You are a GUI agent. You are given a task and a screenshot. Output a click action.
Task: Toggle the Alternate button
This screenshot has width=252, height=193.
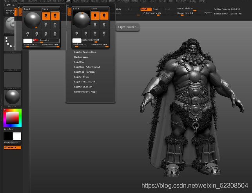(x=13, y=147)
